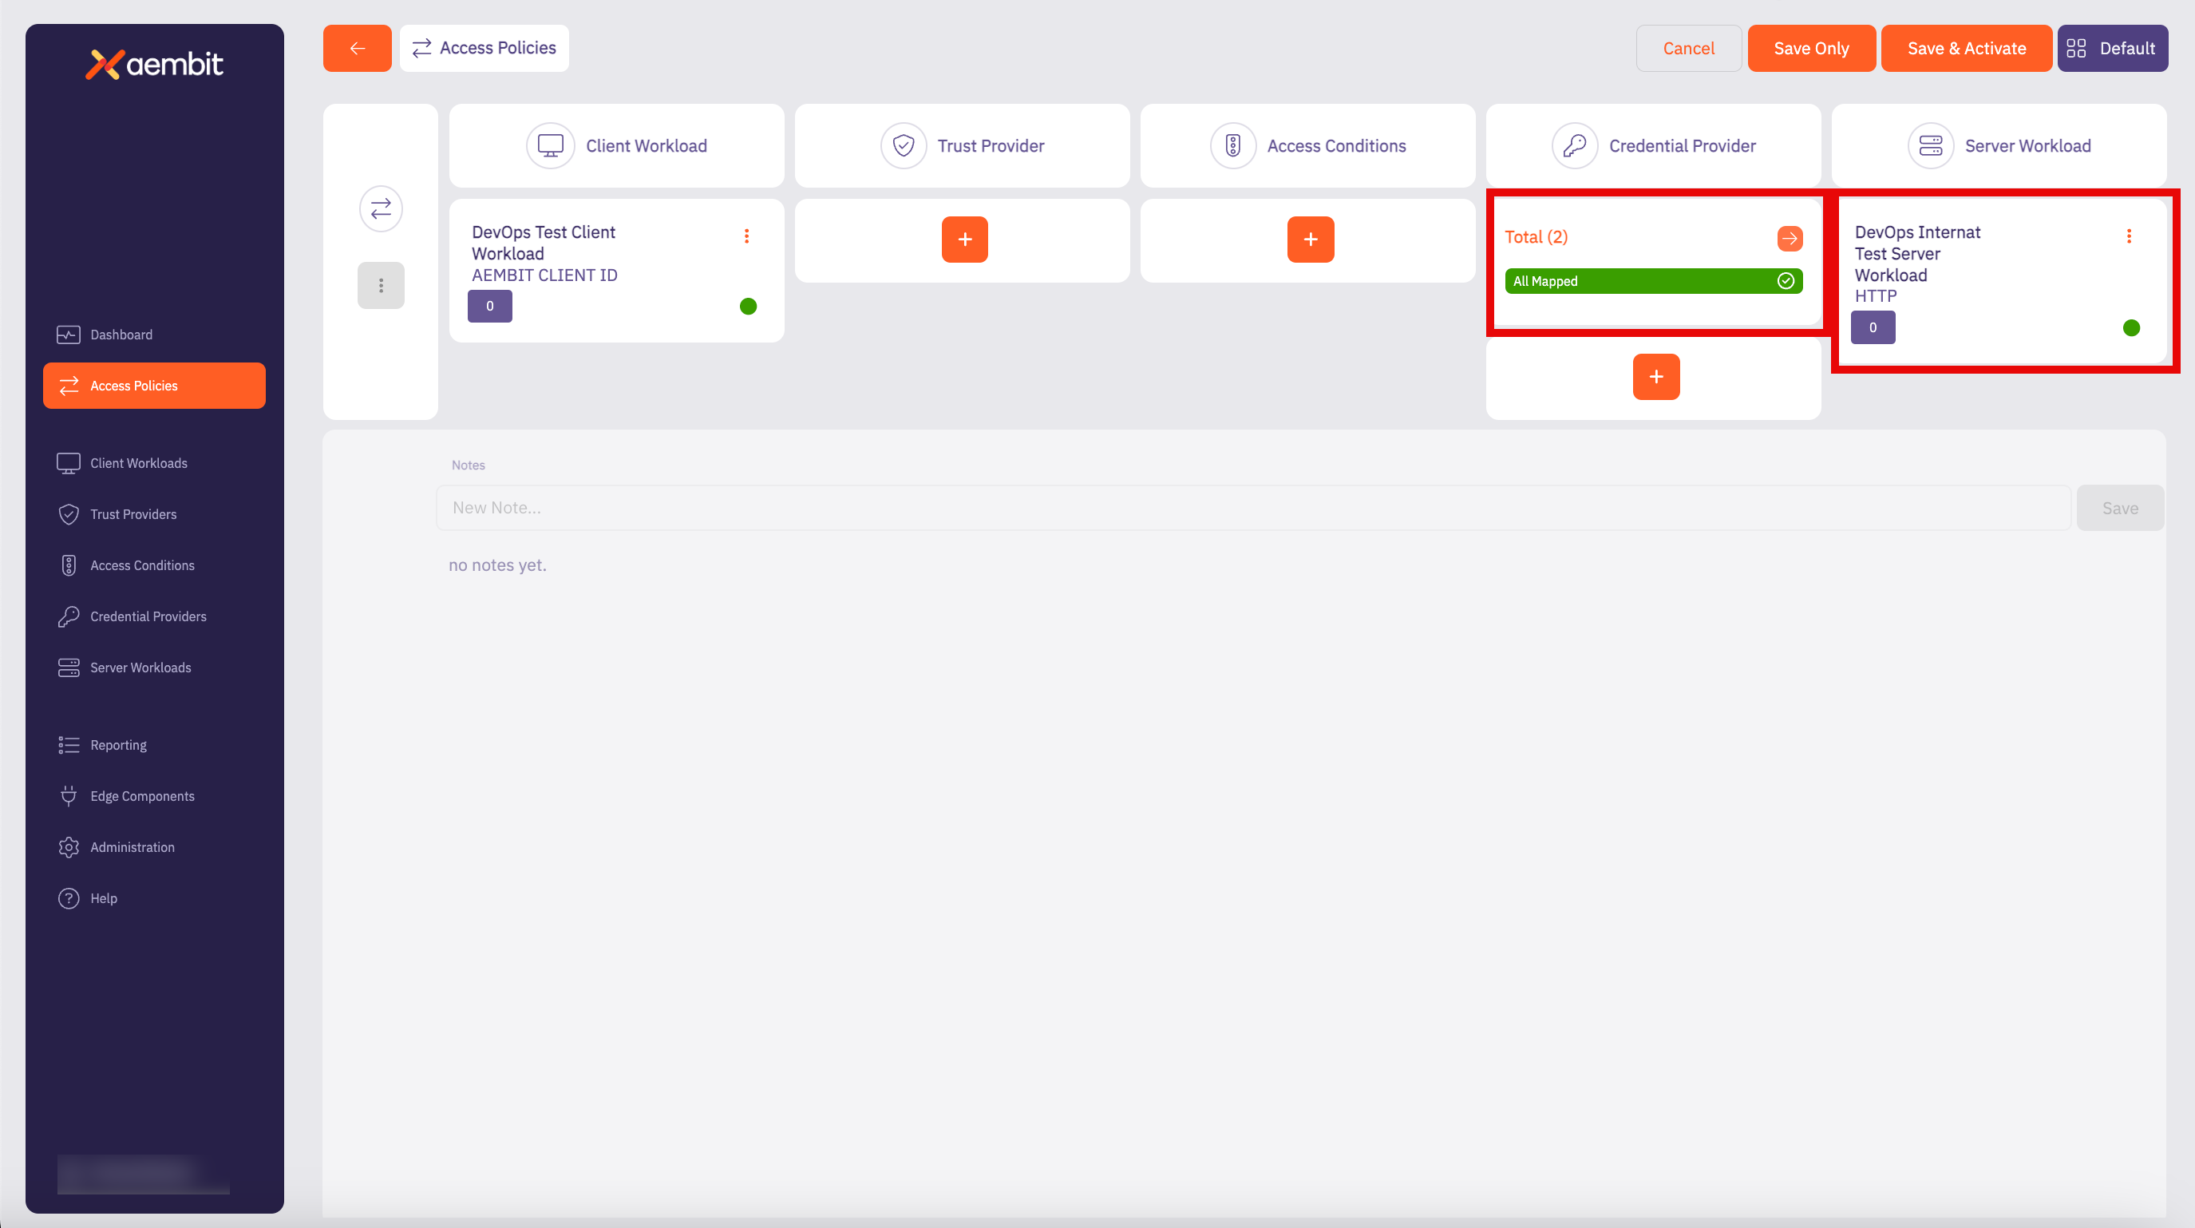Click the Reporting list icon

pyautogui.click(x=68, y=745)
